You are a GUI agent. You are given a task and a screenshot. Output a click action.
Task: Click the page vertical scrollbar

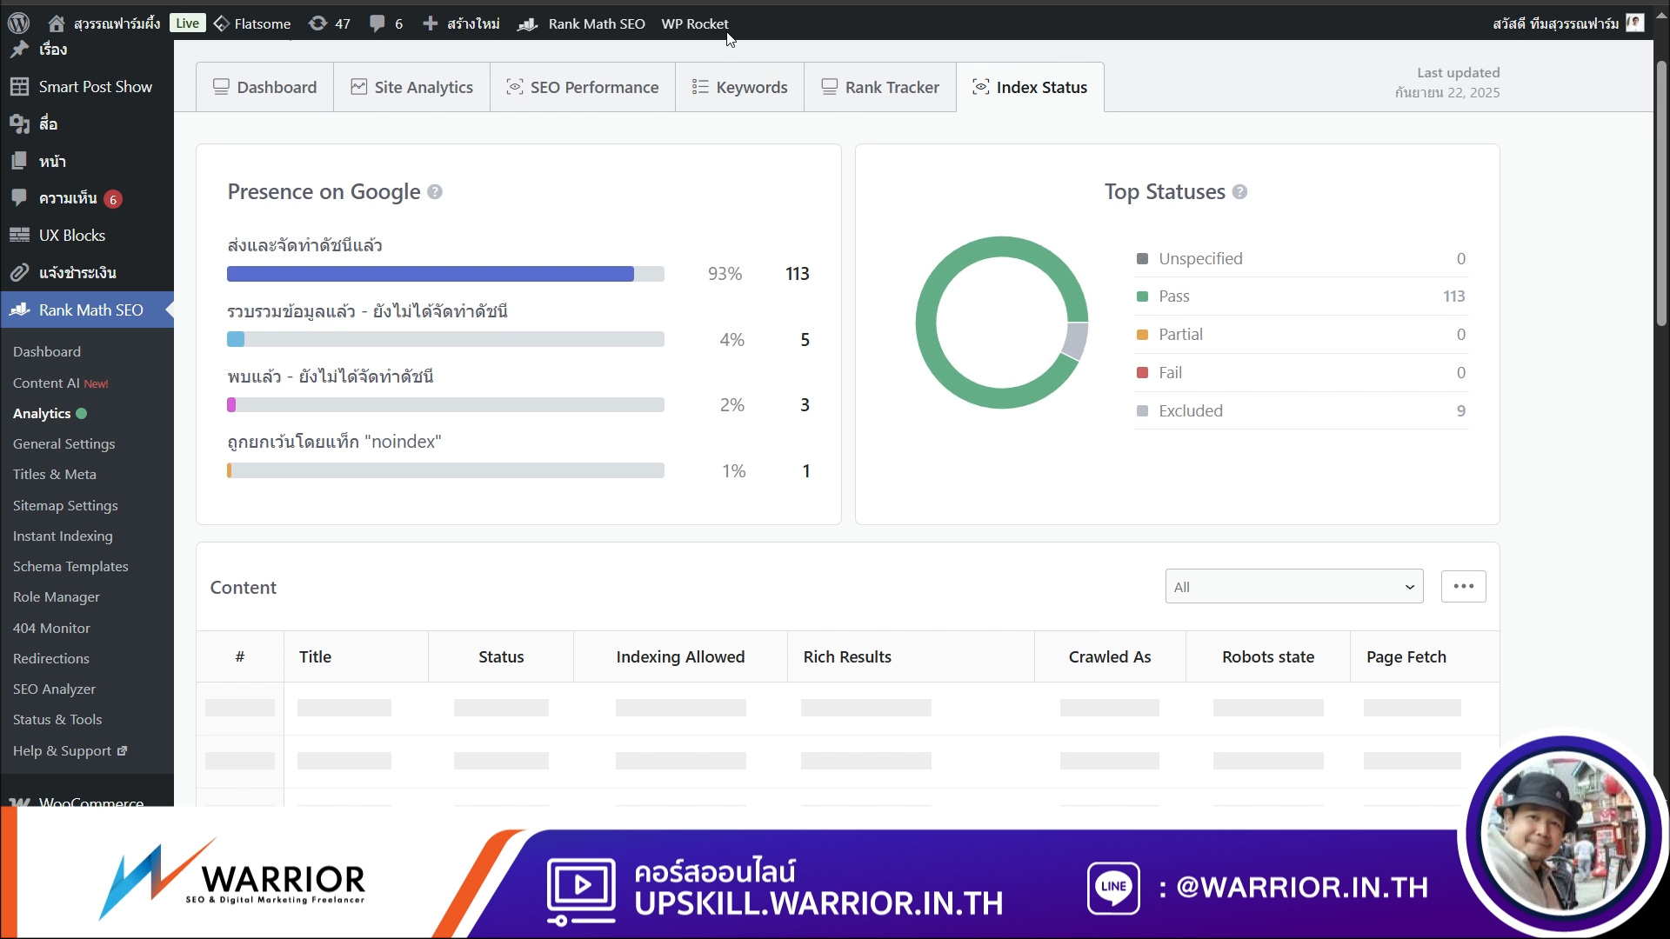pos(1661,194)
